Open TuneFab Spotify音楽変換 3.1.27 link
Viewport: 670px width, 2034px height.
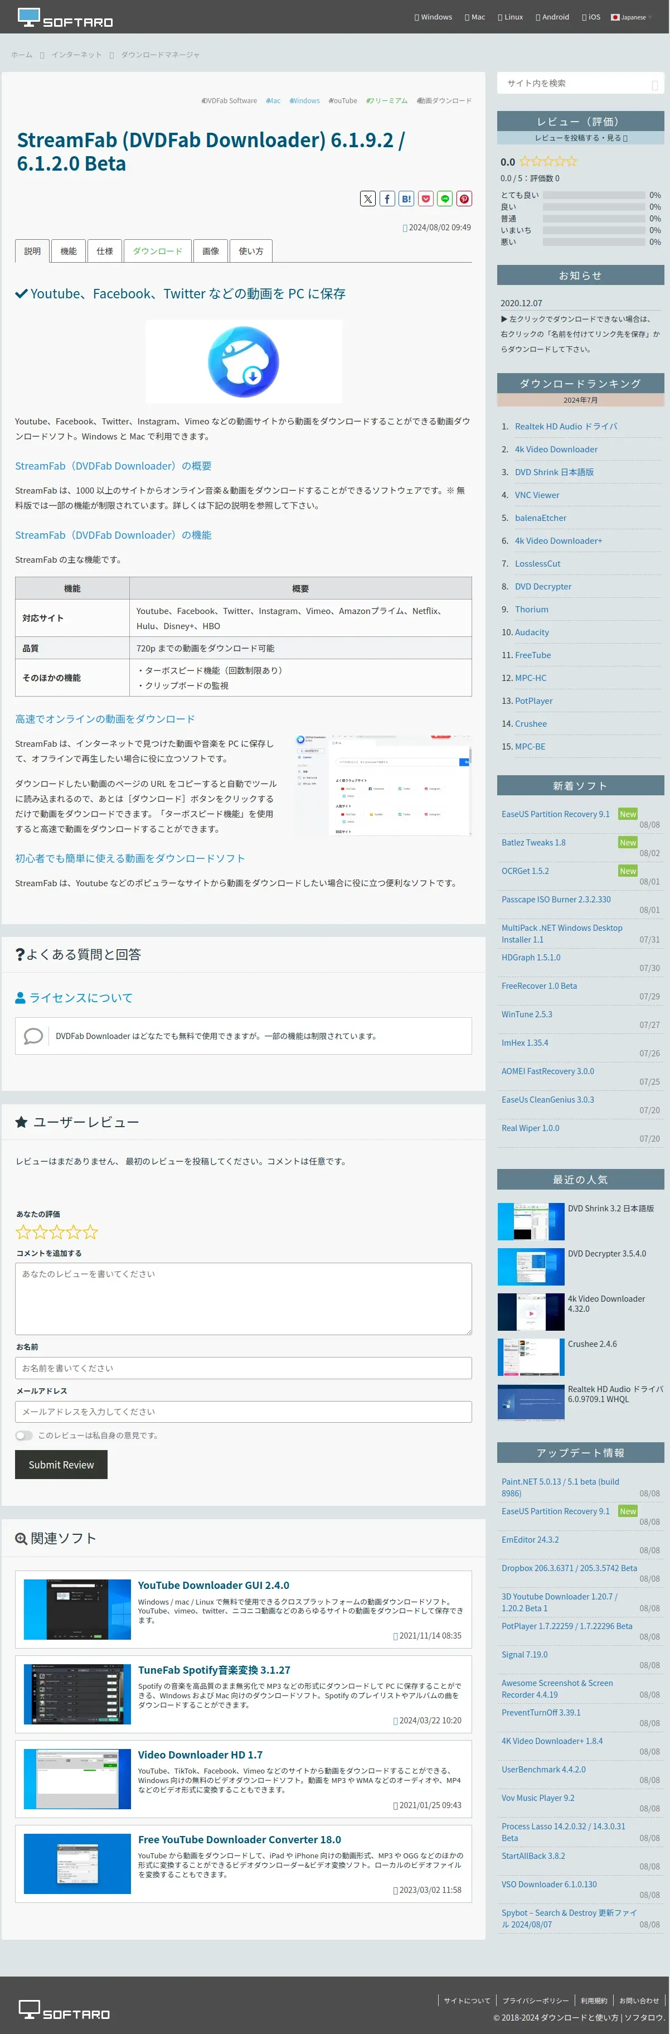(x=214, y=1670)
